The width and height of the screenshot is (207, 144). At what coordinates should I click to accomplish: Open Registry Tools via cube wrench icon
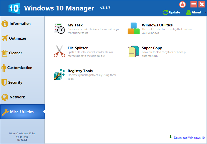point(59,74)
